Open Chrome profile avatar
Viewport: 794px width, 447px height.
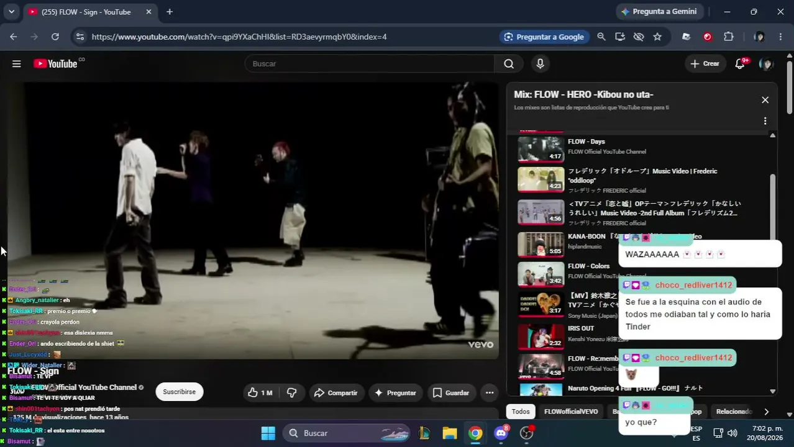tap(759, 37)
